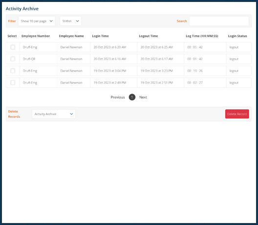The image size is (258, 225).
Task: Open the Activity Archive delete dropdown
Action: click(x=54, y=114)
